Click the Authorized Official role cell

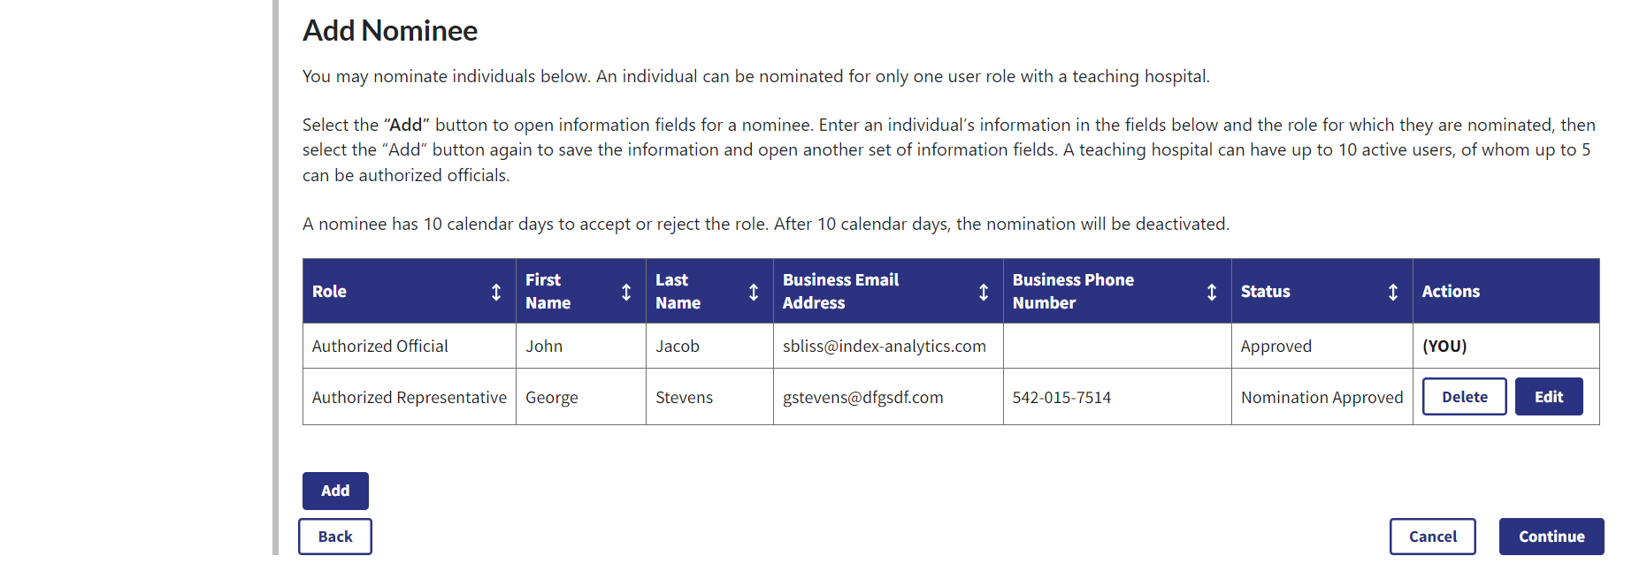pyautogui.click(x=379, y=347)
